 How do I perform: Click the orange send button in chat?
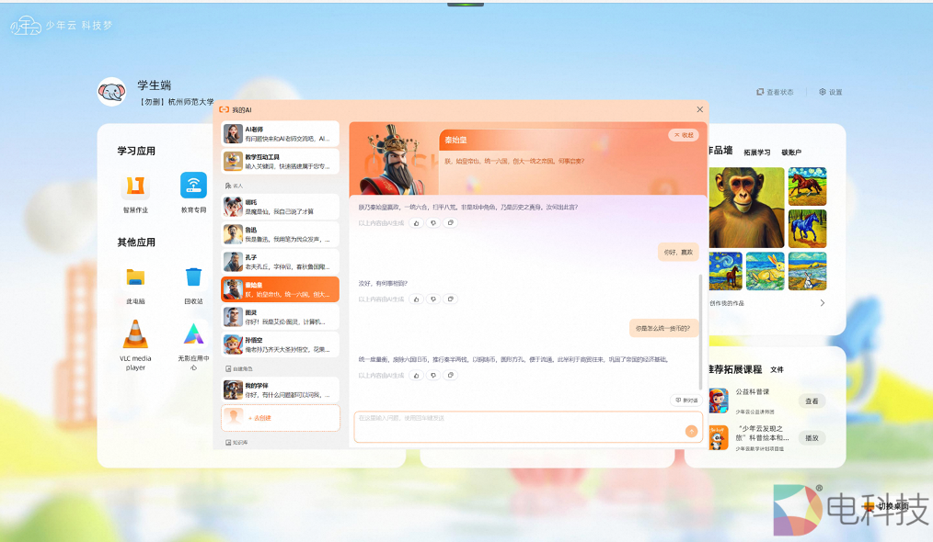point(691,431)
